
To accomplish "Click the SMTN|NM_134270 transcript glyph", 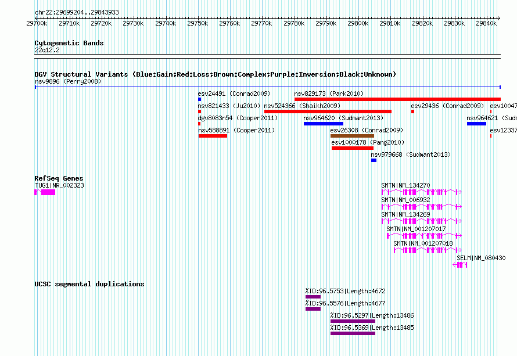I will tap(422, 192).
